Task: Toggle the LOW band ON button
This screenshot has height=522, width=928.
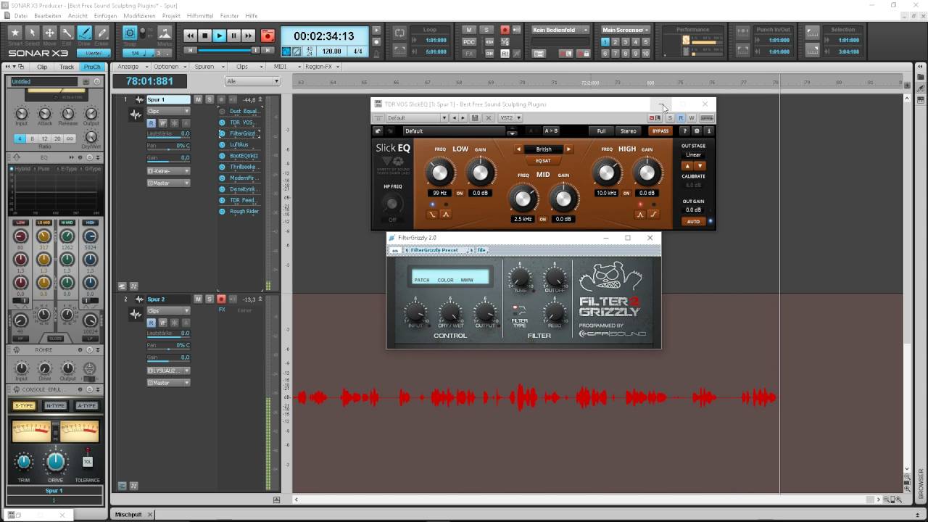Action: pos(460,194)
